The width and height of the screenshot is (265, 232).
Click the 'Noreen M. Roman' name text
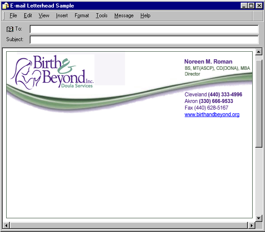[x=208, y=61]
